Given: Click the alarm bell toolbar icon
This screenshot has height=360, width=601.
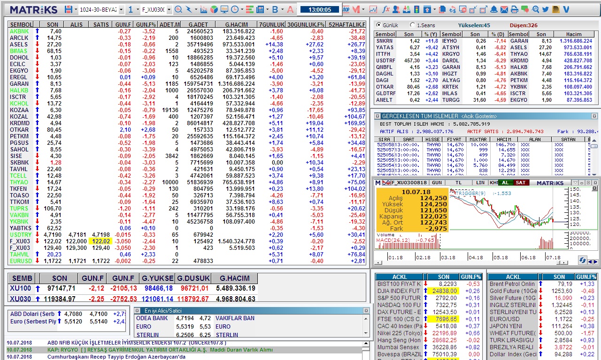Looking at the screenshot, I should point(494,9).
